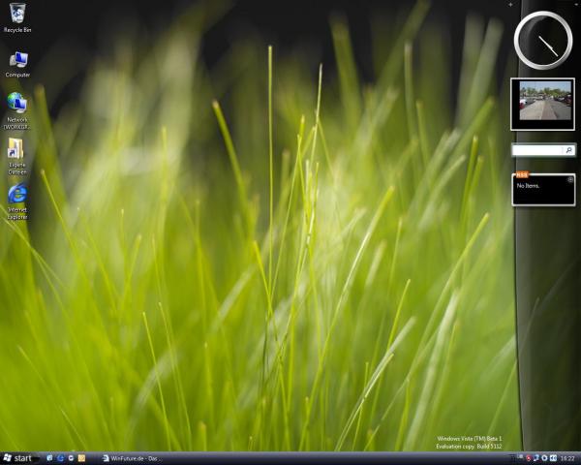Click inside the sidebar search box
This screenshot has width=581, height=465.
pyautogui.click(x=537, y=151)
